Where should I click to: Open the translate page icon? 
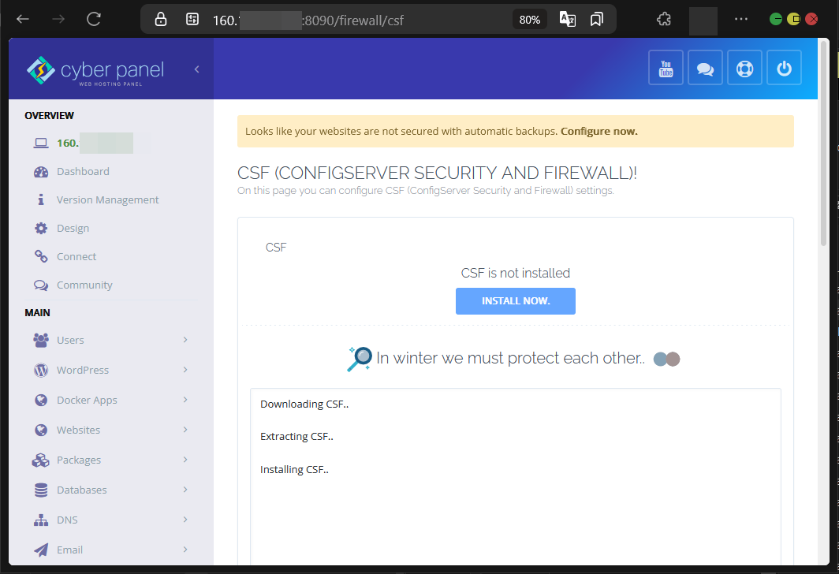pos(567,19)
